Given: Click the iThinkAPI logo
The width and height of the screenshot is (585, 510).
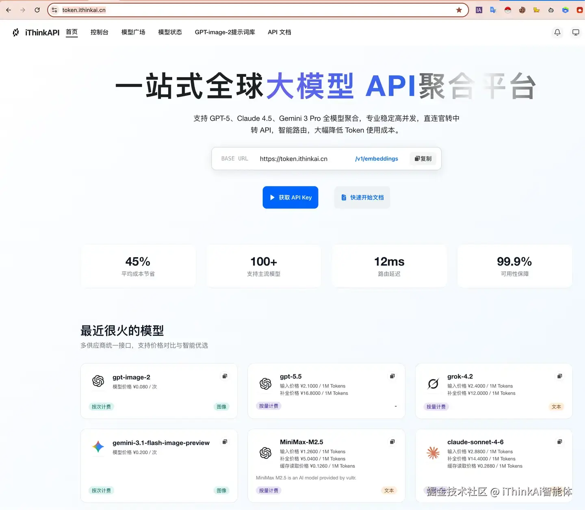Looking at the screenshot, I should [36, 33].
